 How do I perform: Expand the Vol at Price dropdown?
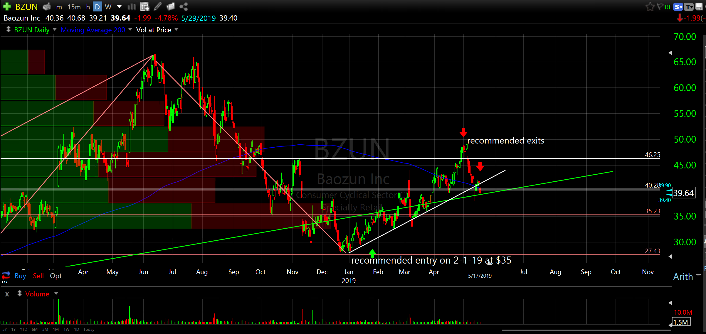176,30
